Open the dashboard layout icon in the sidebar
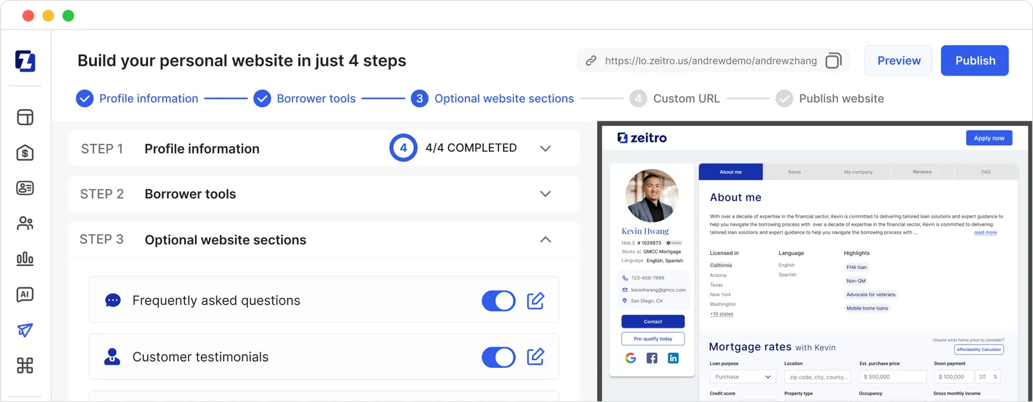Screen dimensions: 1033x402 (25, 117)
